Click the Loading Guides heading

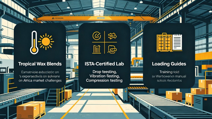tap(169, 64)
